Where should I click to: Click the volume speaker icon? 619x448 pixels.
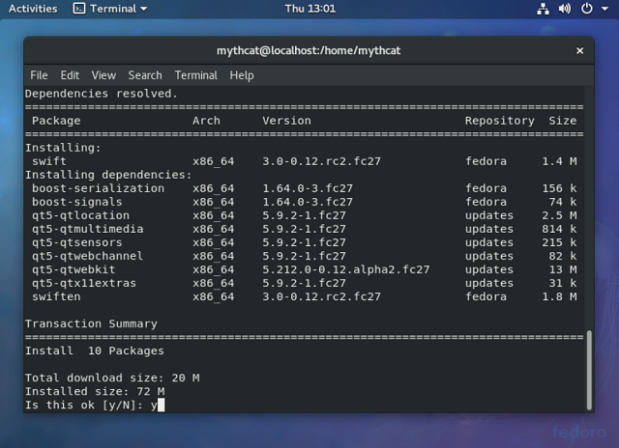(x=565, y=9)
